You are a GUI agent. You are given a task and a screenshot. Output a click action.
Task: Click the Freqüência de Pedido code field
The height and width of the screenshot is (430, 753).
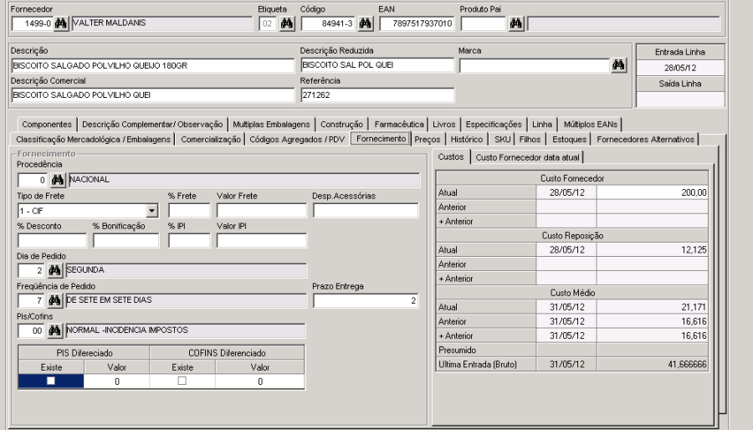pyautogui.click(x=31, y=300)
